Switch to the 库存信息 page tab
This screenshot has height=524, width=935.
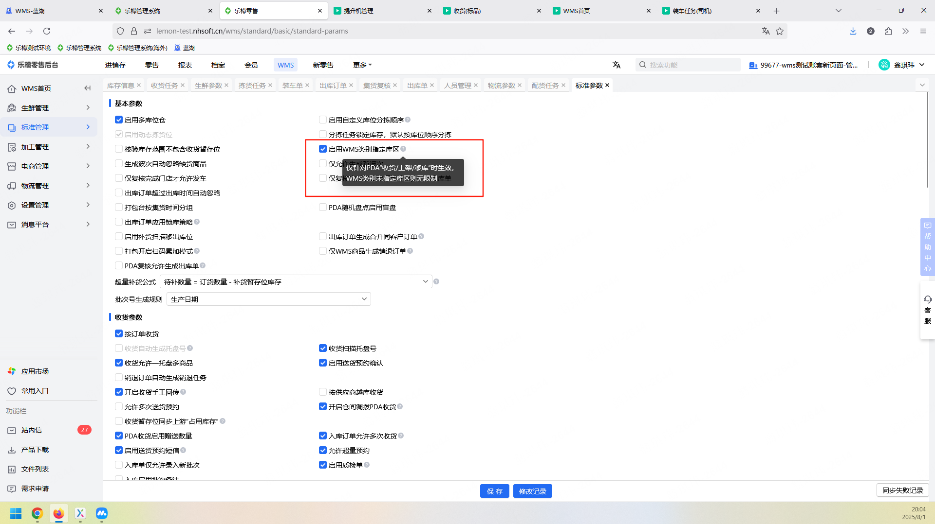120,85
